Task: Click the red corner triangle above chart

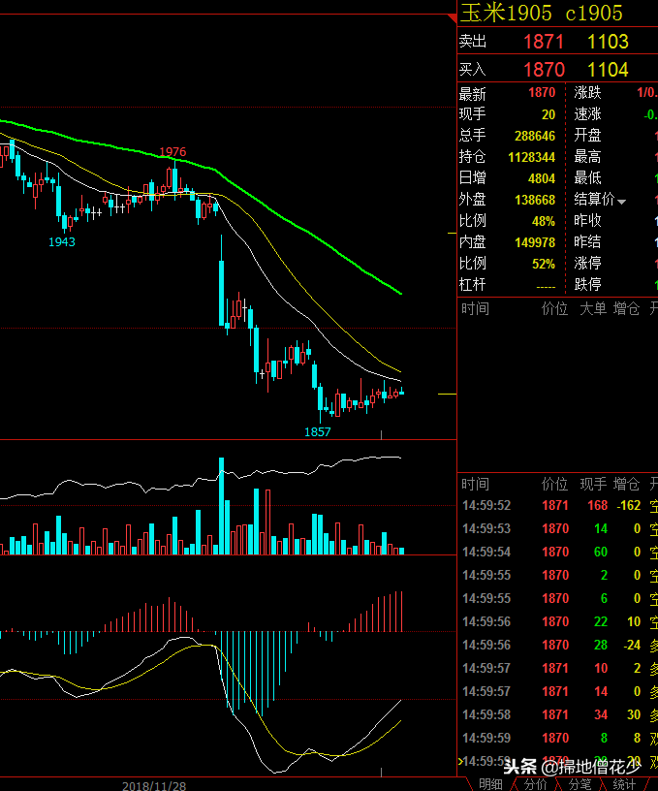Action: (453, 18)
